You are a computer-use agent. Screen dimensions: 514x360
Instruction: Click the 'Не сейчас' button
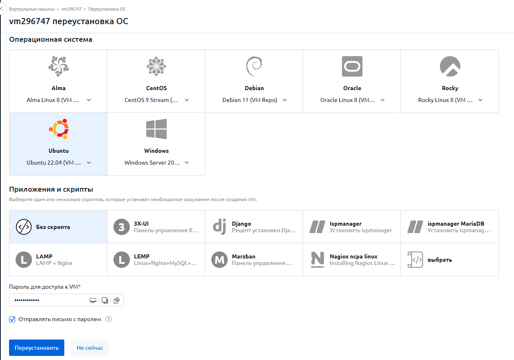90,348
